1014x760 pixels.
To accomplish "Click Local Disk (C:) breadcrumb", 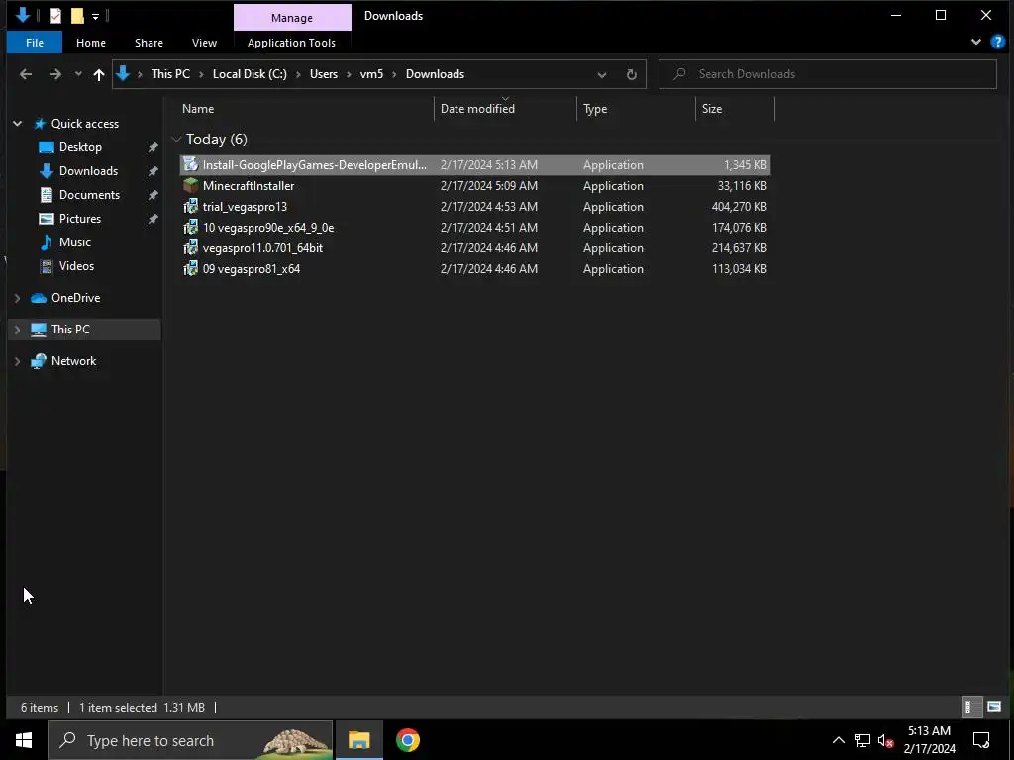I will pos(250,74).
